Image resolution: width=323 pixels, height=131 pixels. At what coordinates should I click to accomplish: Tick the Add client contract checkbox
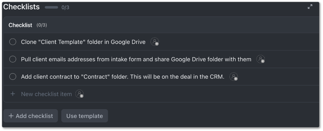click(x=13, y=77)
